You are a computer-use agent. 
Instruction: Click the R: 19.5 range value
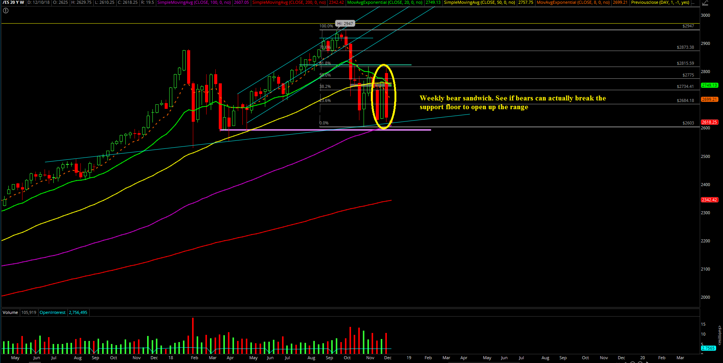point(147,2)
